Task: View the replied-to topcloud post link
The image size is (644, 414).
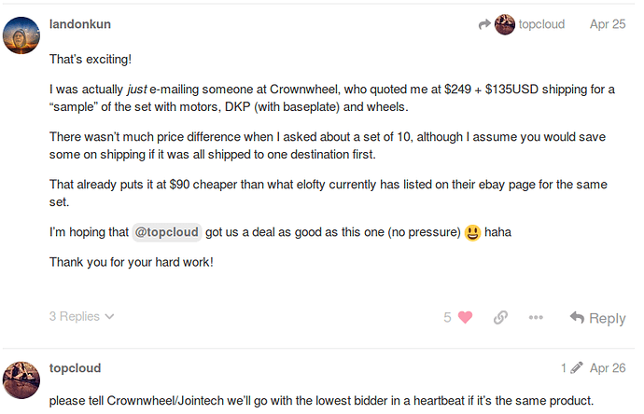Action: [x=541, y=24]
